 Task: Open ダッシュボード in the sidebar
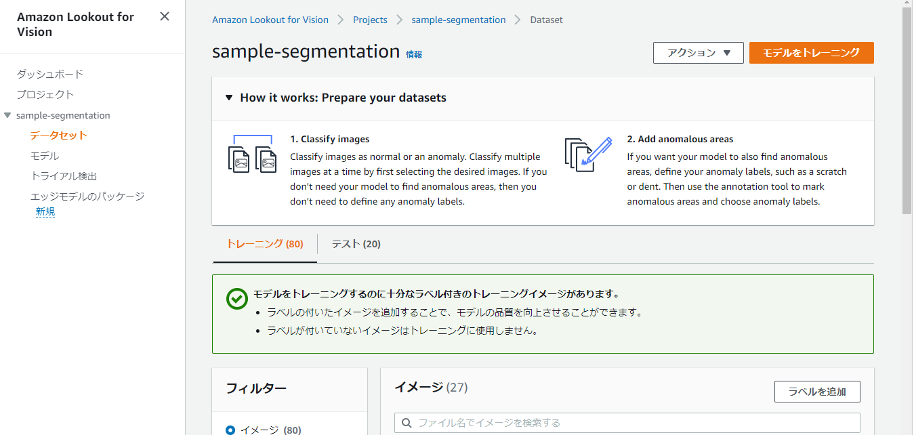50,74
